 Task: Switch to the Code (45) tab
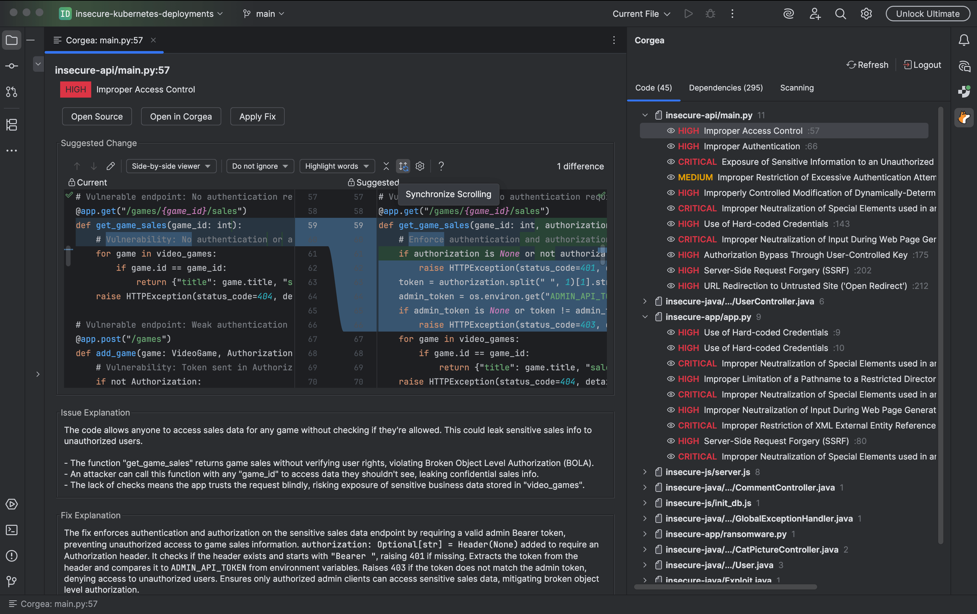(653, 88)
